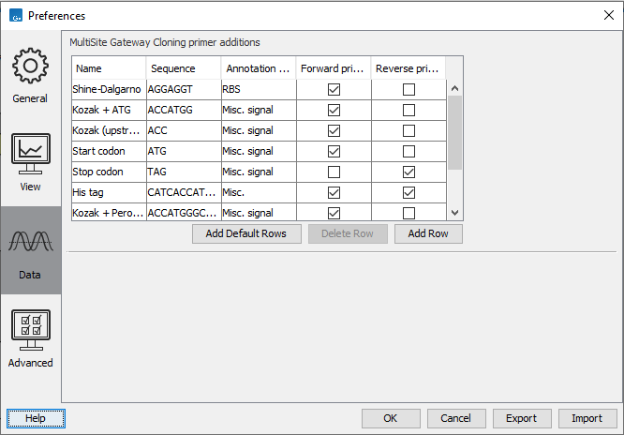Click the application logo in title bar
Viewport: 624px width, 435px height.
click(13, 15)
